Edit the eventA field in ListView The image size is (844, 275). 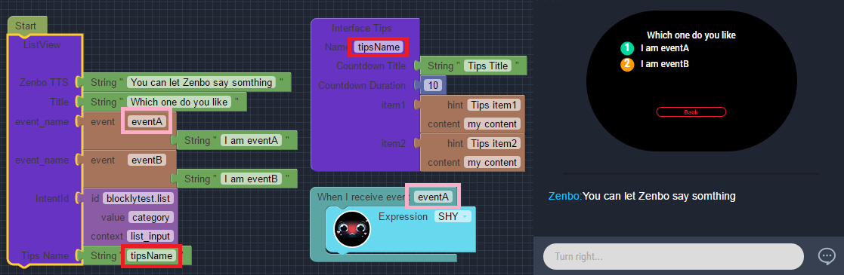147,122
